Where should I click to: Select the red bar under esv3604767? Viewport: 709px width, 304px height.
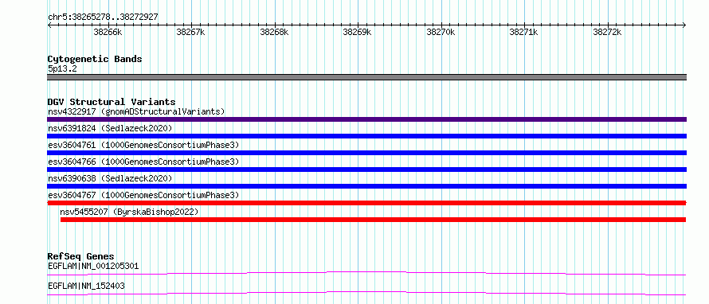click(366, 203)
